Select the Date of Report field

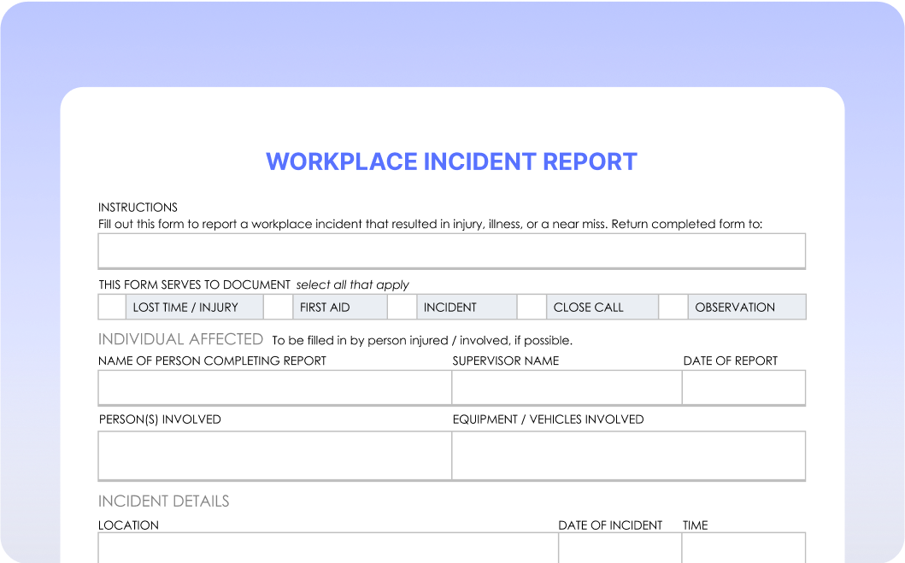[743, 387]
